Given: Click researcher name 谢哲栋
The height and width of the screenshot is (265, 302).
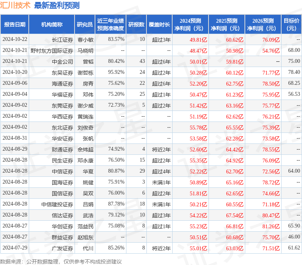Looking at the screenshot, I should (x=86, y=73).
